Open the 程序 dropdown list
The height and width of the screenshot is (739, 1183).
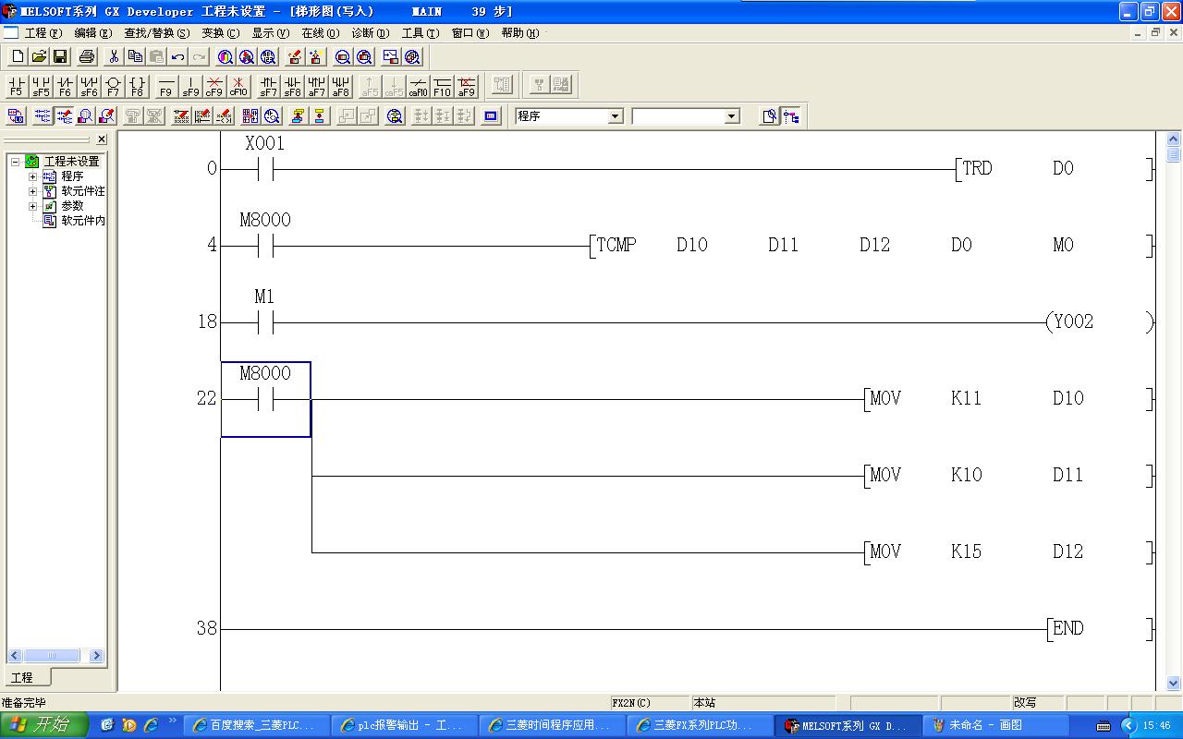pyautogui.click(x=616, y=116)
